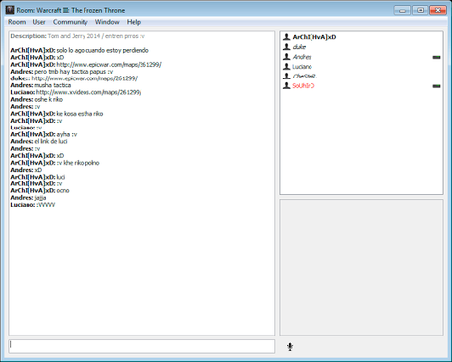Maximize the room window

[420, 10]
